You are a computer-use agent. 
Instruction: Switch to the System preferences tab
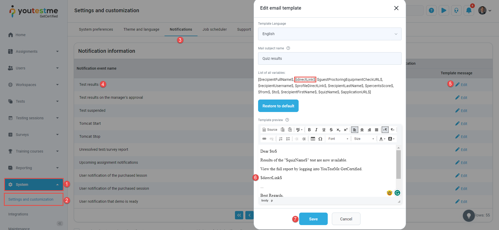[96, 29]
